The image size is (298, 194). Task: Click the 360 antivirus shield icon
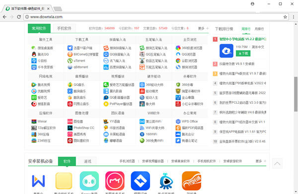click(x=178, y=85)
